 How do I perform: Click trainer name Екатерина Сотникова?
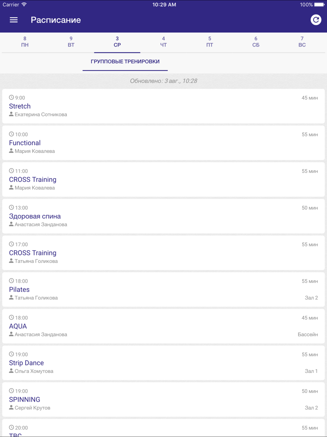[41, 114]
